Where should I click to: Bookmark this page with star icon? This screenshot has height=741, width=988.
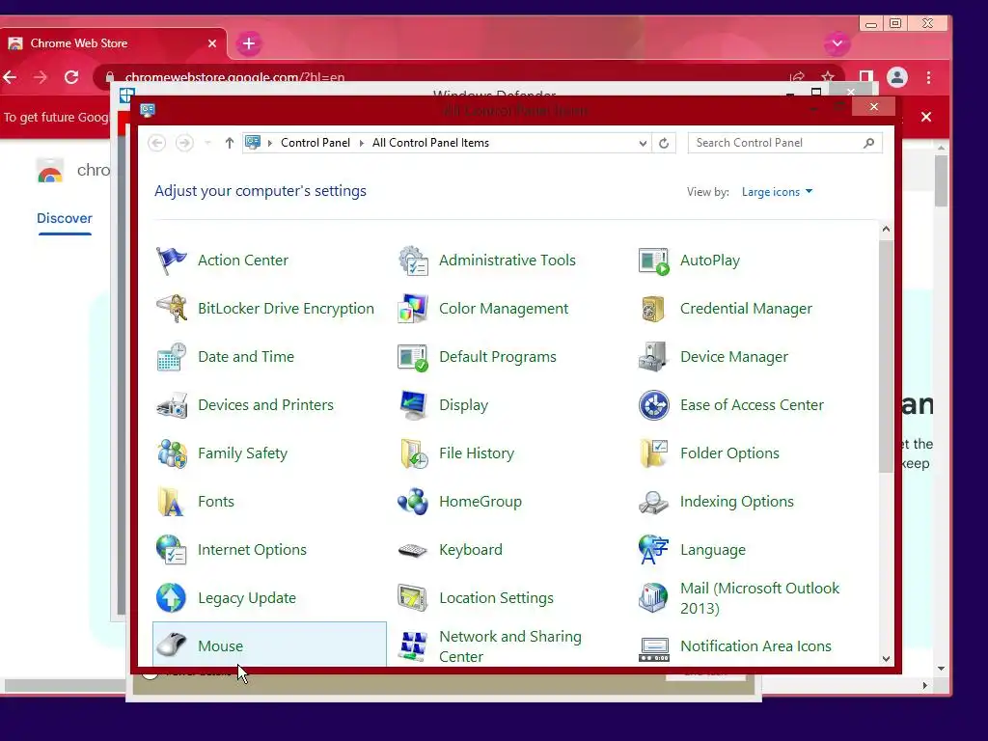click(x=828, y=77)
